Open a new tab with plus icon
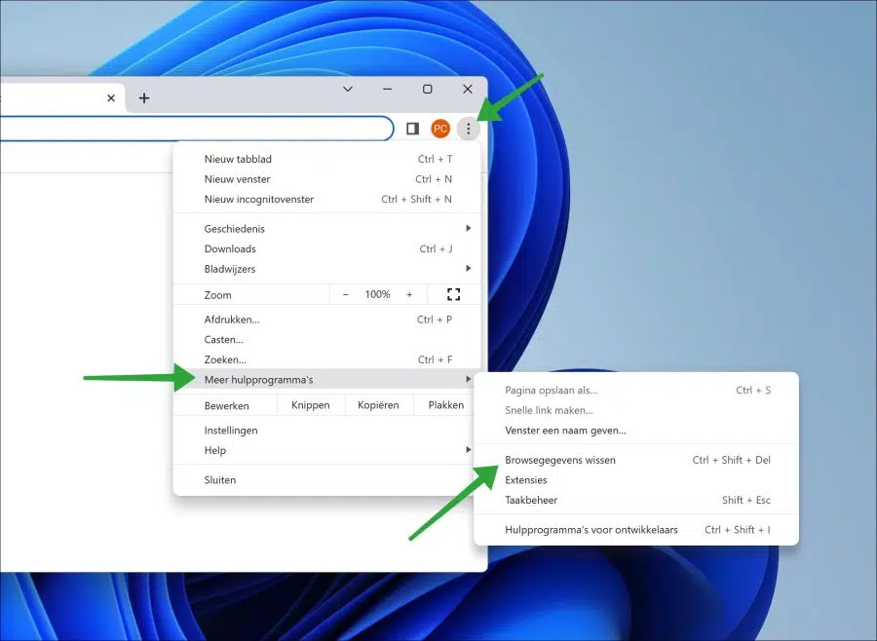The image size is (877, 641). pos(144,97)
